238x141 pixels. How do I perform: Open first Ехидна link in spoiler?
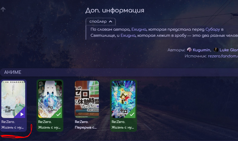click(x=139, y=29)
